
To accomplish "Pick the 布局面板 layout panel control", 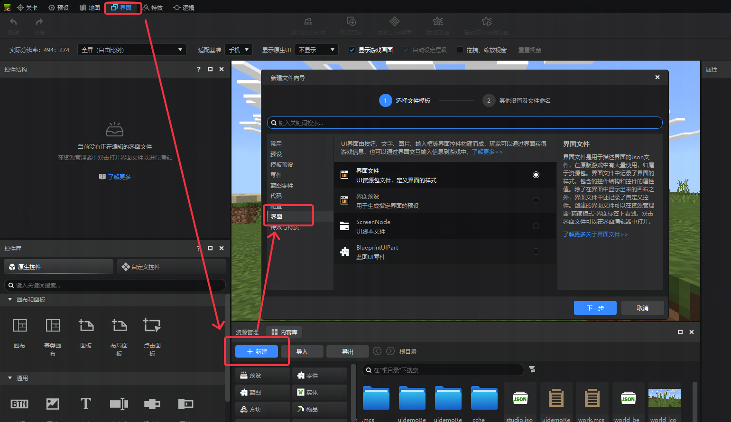I will point(119,325).
